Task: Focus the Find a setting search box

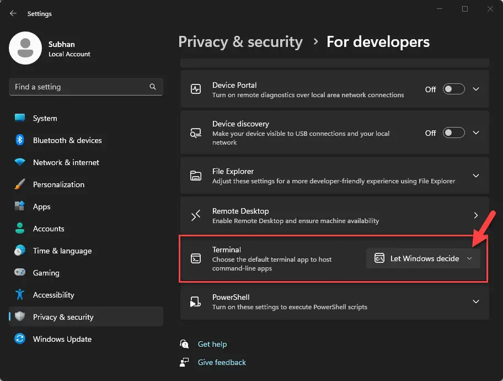Action: click(x=86, y=87)
